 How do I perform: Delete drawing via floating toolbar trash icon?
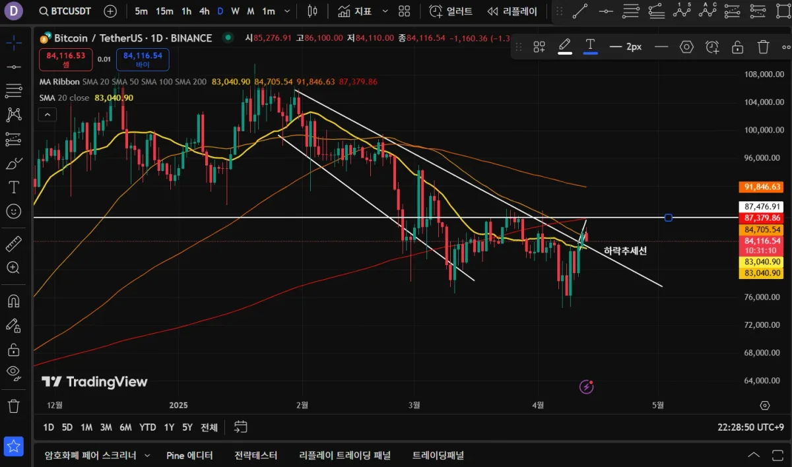(x=763, y=47)
